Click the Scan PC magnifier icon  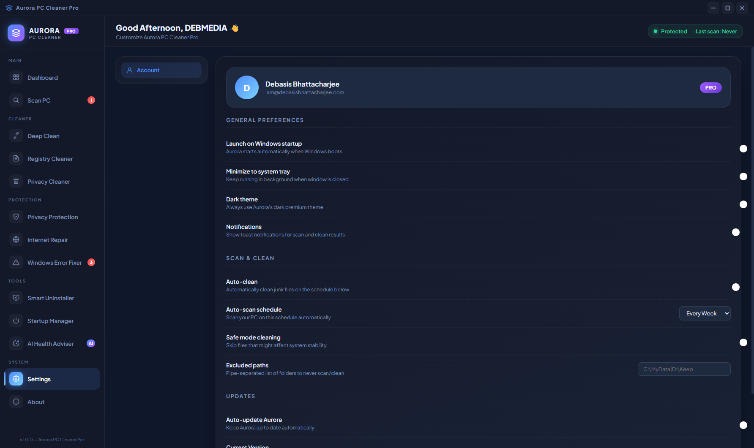(x=16, y=100)
